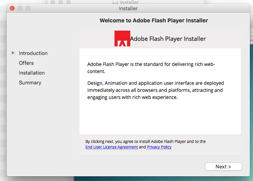Select the Installation step in sidebar

32,73
